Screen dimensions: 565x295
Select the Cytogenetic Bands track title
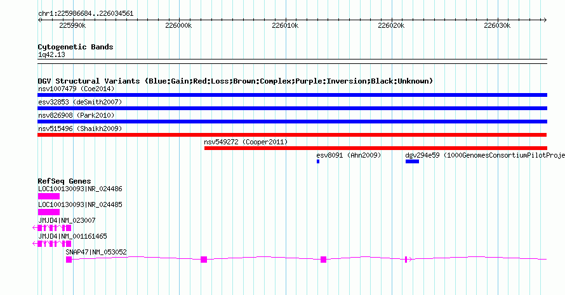76,47
